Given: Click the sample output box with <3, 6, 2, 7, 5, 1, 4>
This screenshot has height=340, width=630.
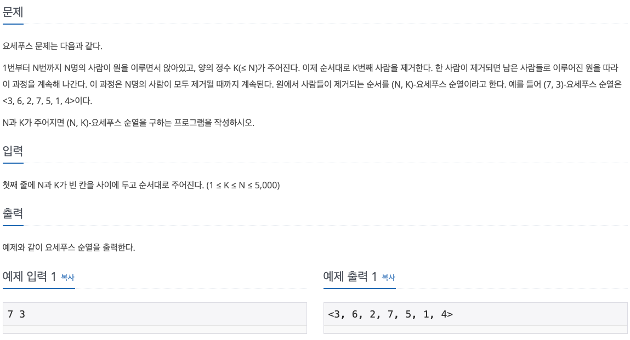Looking at the screenshot, I should pos(475,314).
